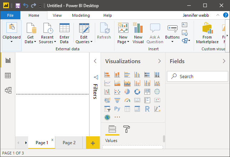The image size is (230, 157).
Task: Collapse the ribbon with the caret
Action: pos(218,15)
